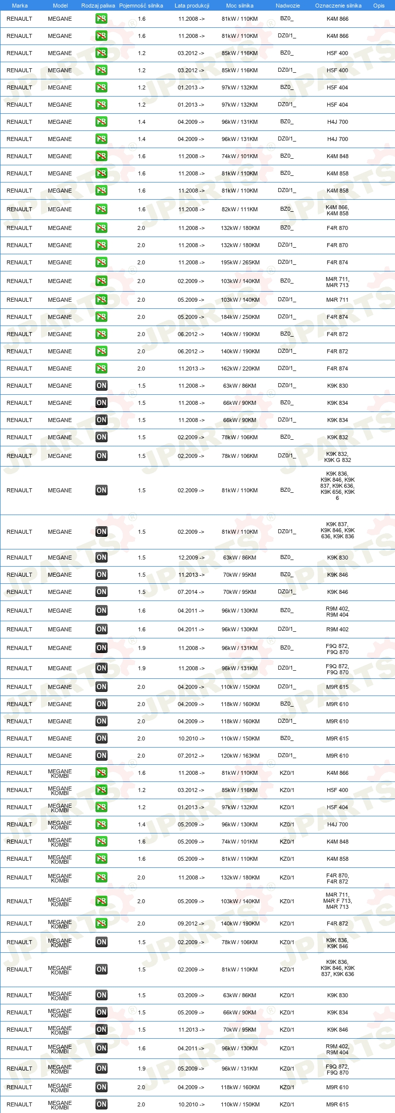Click petrol icon in M4R F 713 Kombi row
Viewport: 395px width, 1113px height.
pos(101,901)
